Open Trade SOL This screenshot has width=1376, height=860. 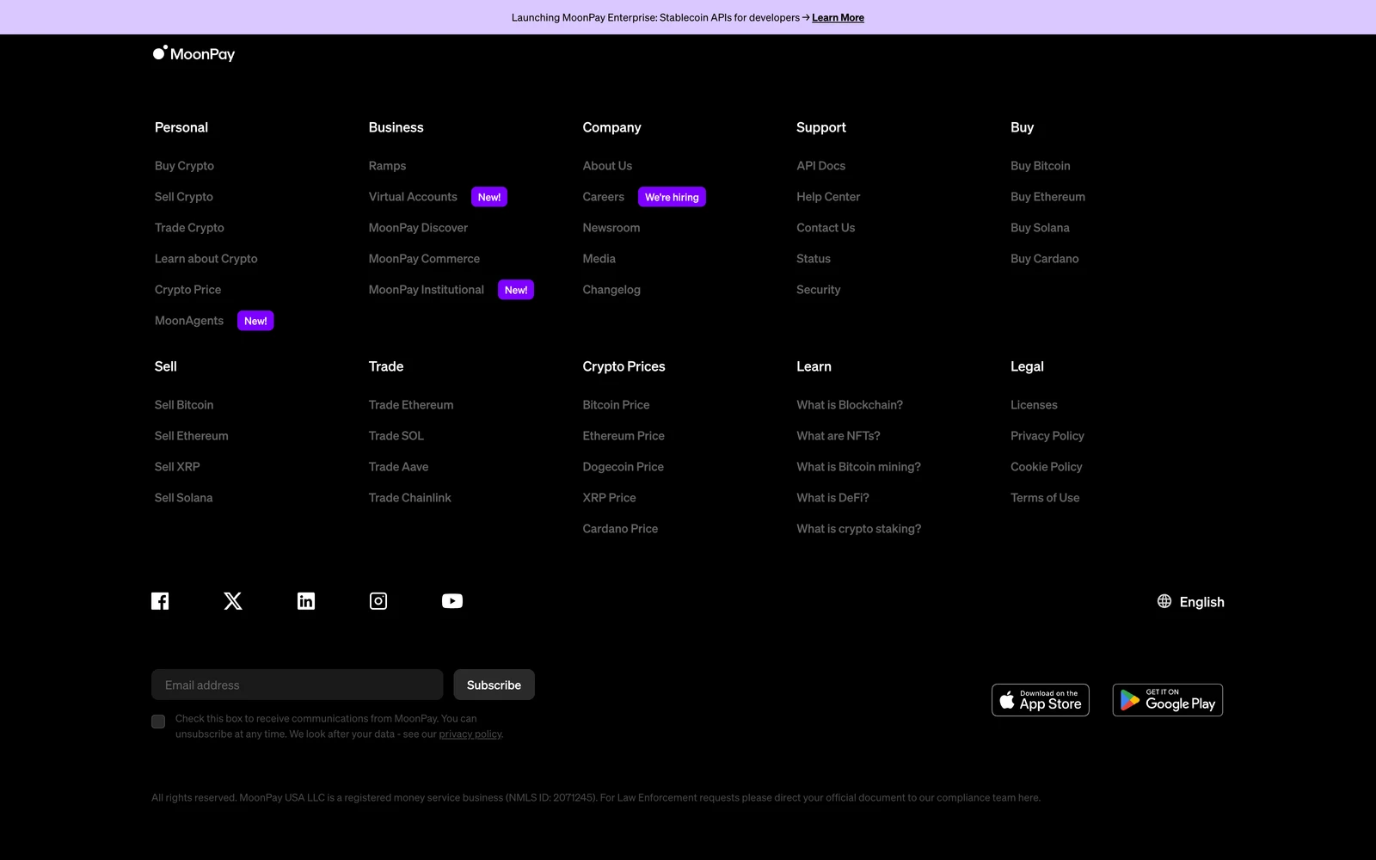[x=396, y=436]
